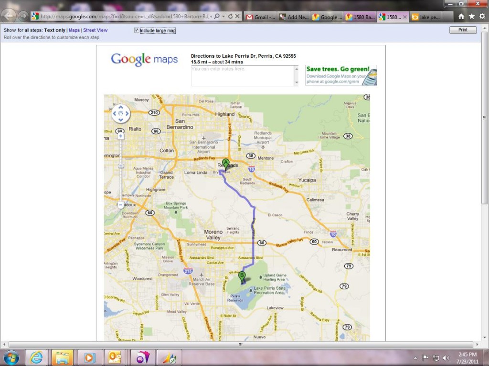Click the browser refresh icon

(230, 16)
